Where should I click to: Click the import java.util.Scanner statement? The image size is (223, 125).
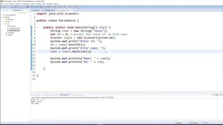[57, 14]
